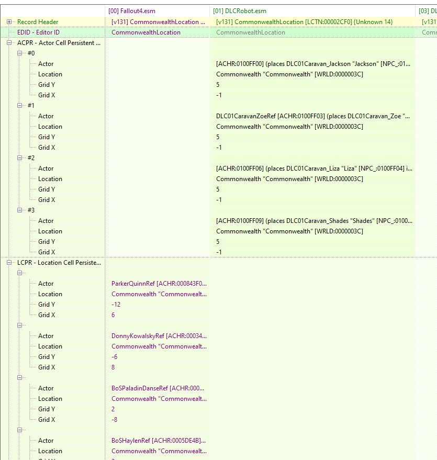This screenshot has width=437, height=460.
Task: Collapse the LCPR Location Cell Persistent node
Action: tap(9, 263)
